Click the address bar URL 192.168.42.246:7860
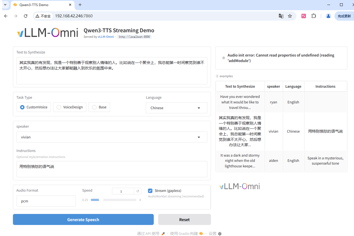The height and width of the screenshot is (236, 354). point(74,16)
